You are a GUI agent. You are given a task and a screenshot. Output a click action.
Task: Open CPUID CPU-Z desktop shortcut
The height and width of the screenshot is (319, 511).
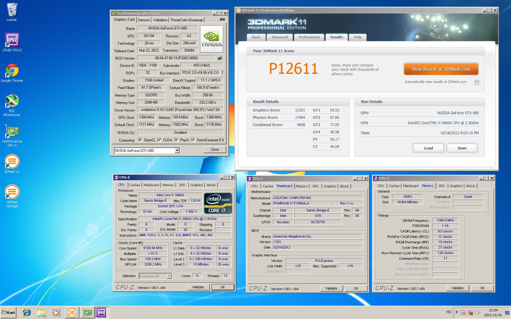[x=12, y=42]
